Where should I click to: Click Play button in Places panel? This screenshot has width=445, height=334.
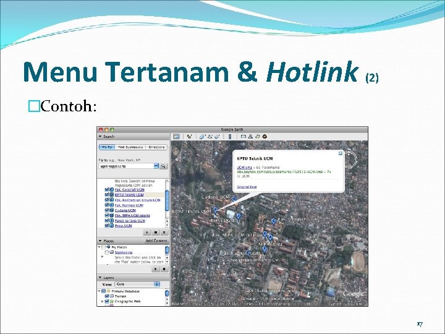(156, 269)
